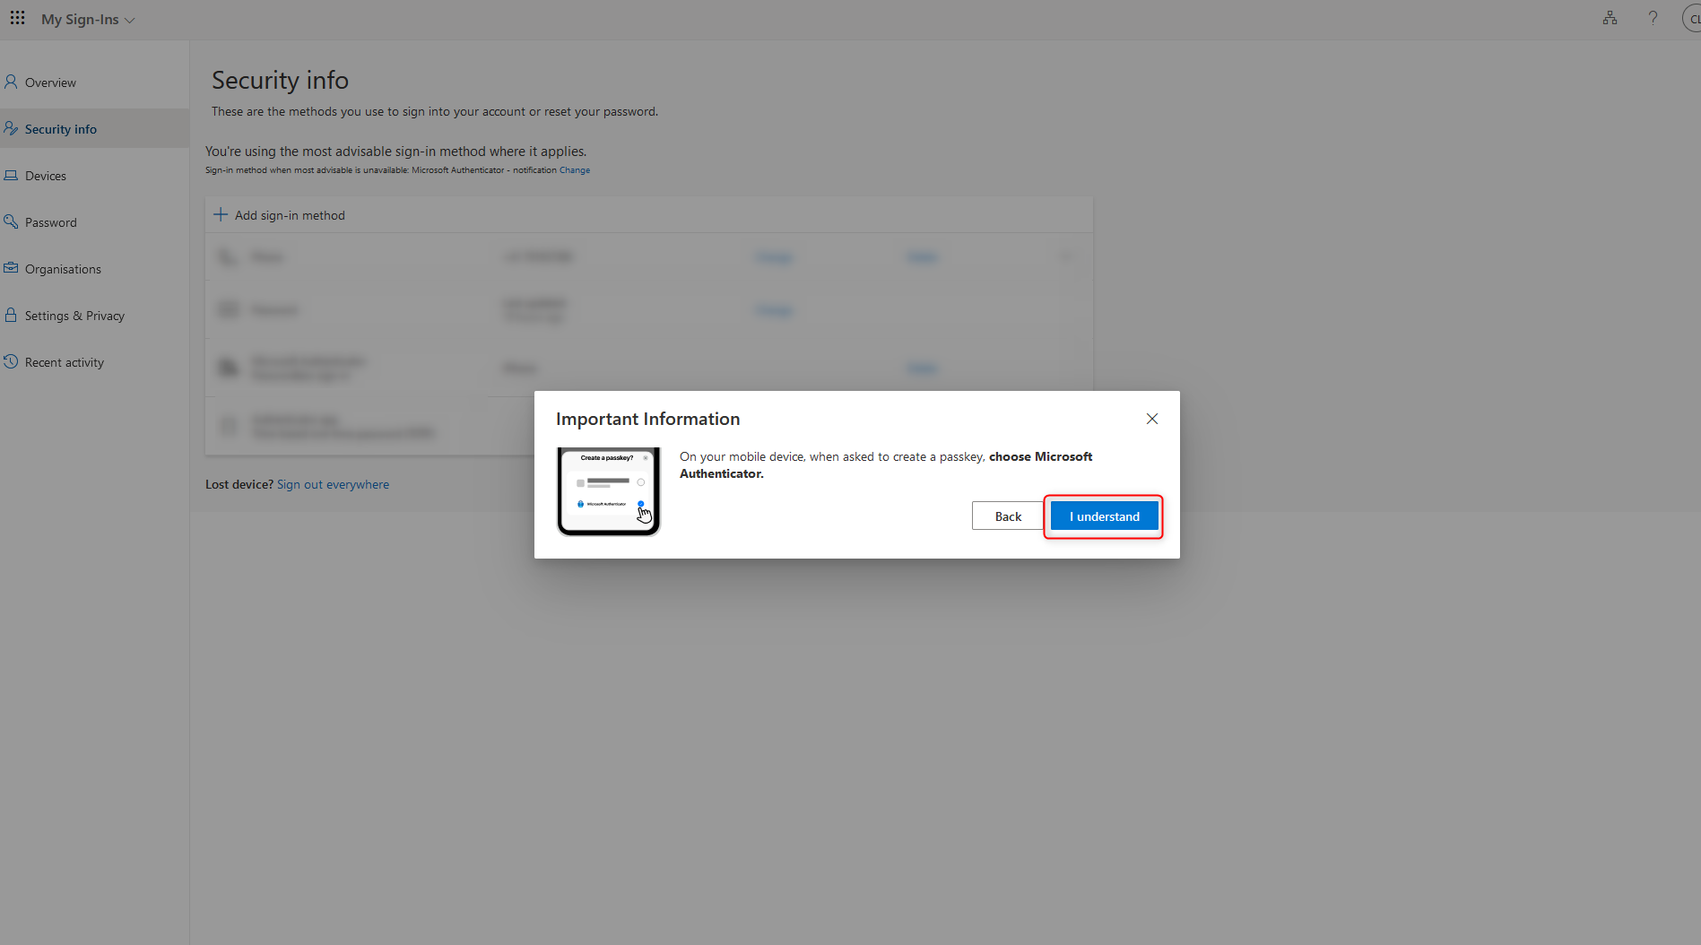
Task: Open the CL account avatar menu
Action: tap(1693, 18)
